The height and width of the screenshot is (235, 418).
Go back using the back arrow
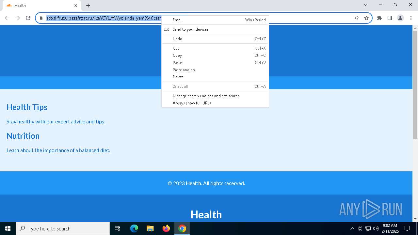pos(7,18)
